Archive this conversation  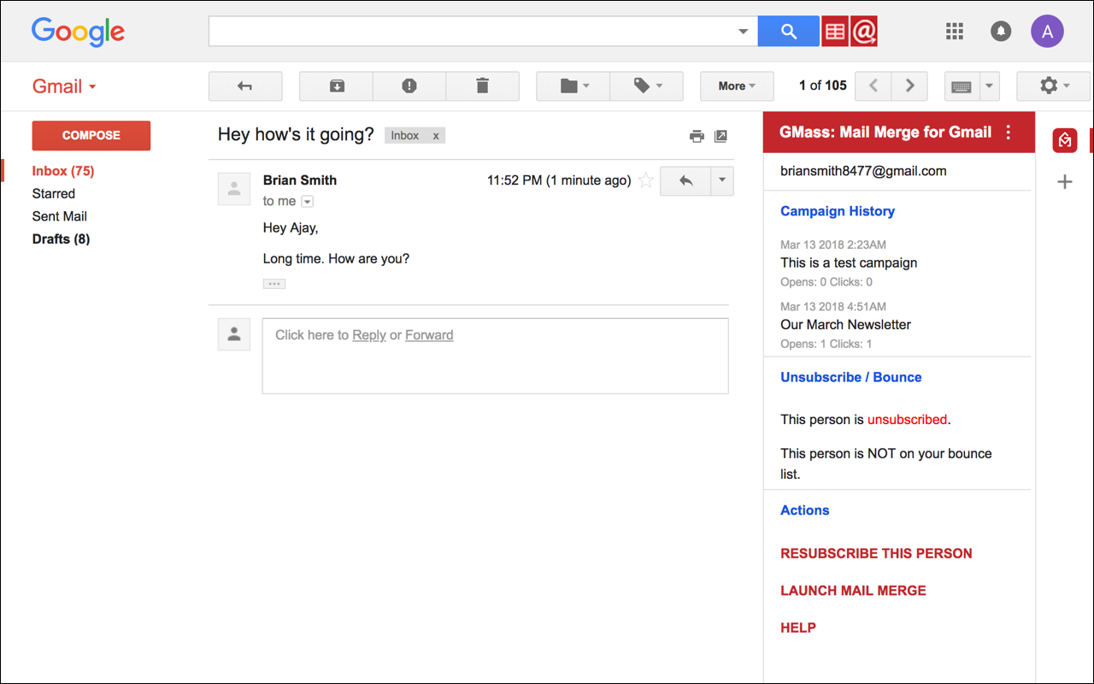pyautogui.click(x=336, y=85)
